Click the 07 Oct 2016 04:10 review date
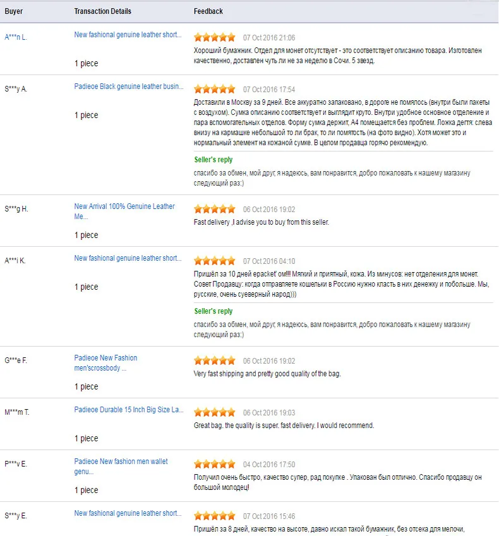Image resolution: width=499 pixels, height=536 pixels. click(269, 261)
